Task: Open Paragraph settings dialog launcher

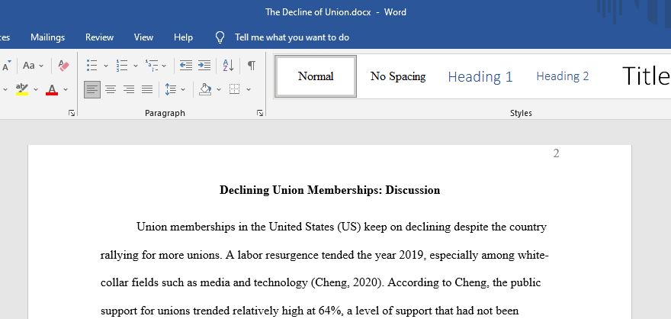Action: point(260,113)
